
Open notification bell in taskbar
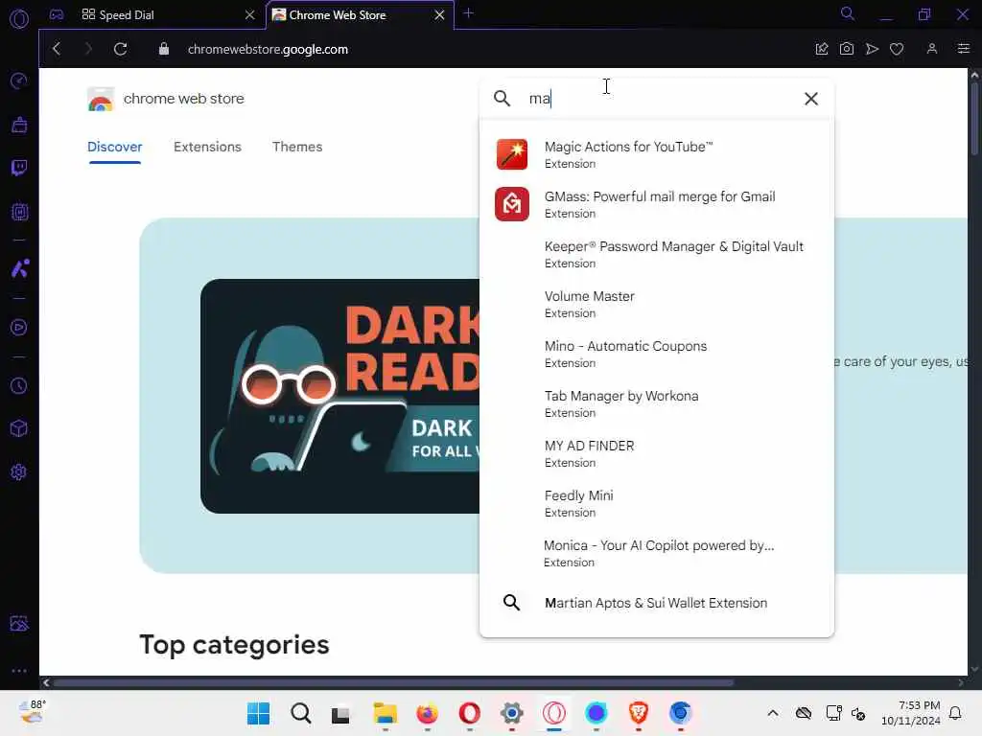(x=956, y=713)
